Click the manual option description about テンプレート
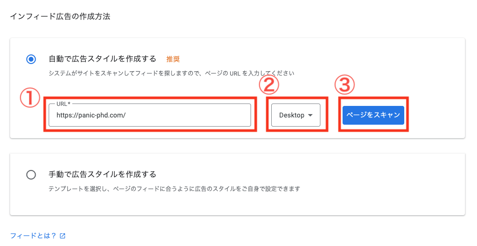This screenshot has width=477, height=246. 174,189
